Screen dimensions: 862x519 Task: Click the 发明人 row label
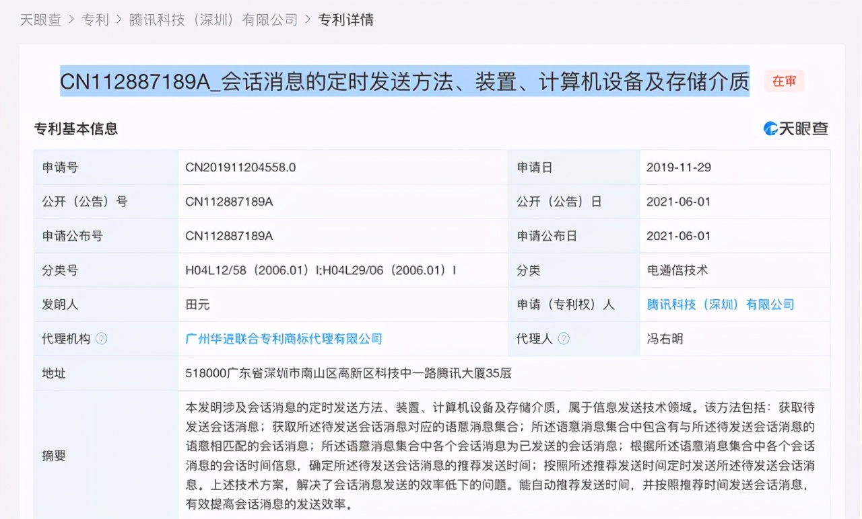[60, 305]
